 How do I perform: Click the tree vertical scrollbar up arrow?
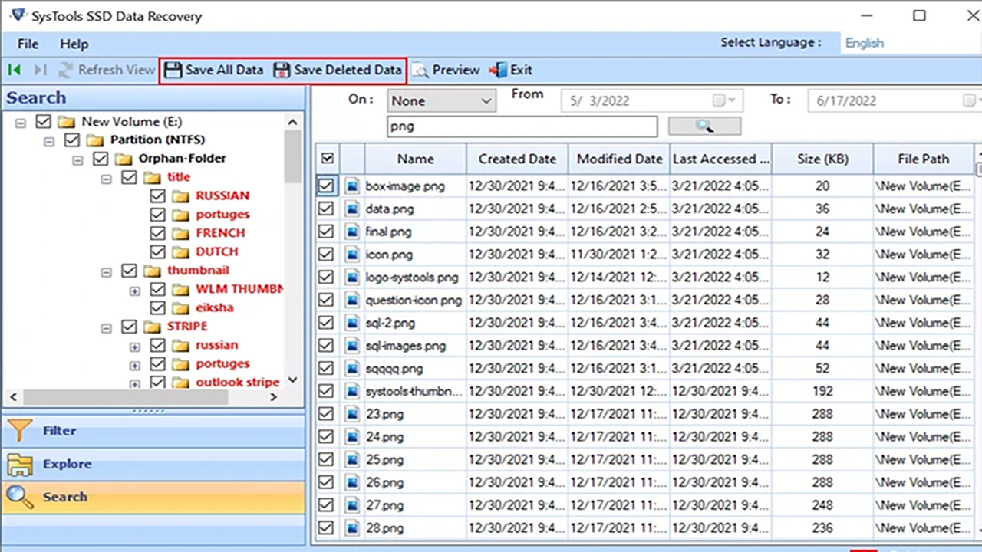pos(292,122)
